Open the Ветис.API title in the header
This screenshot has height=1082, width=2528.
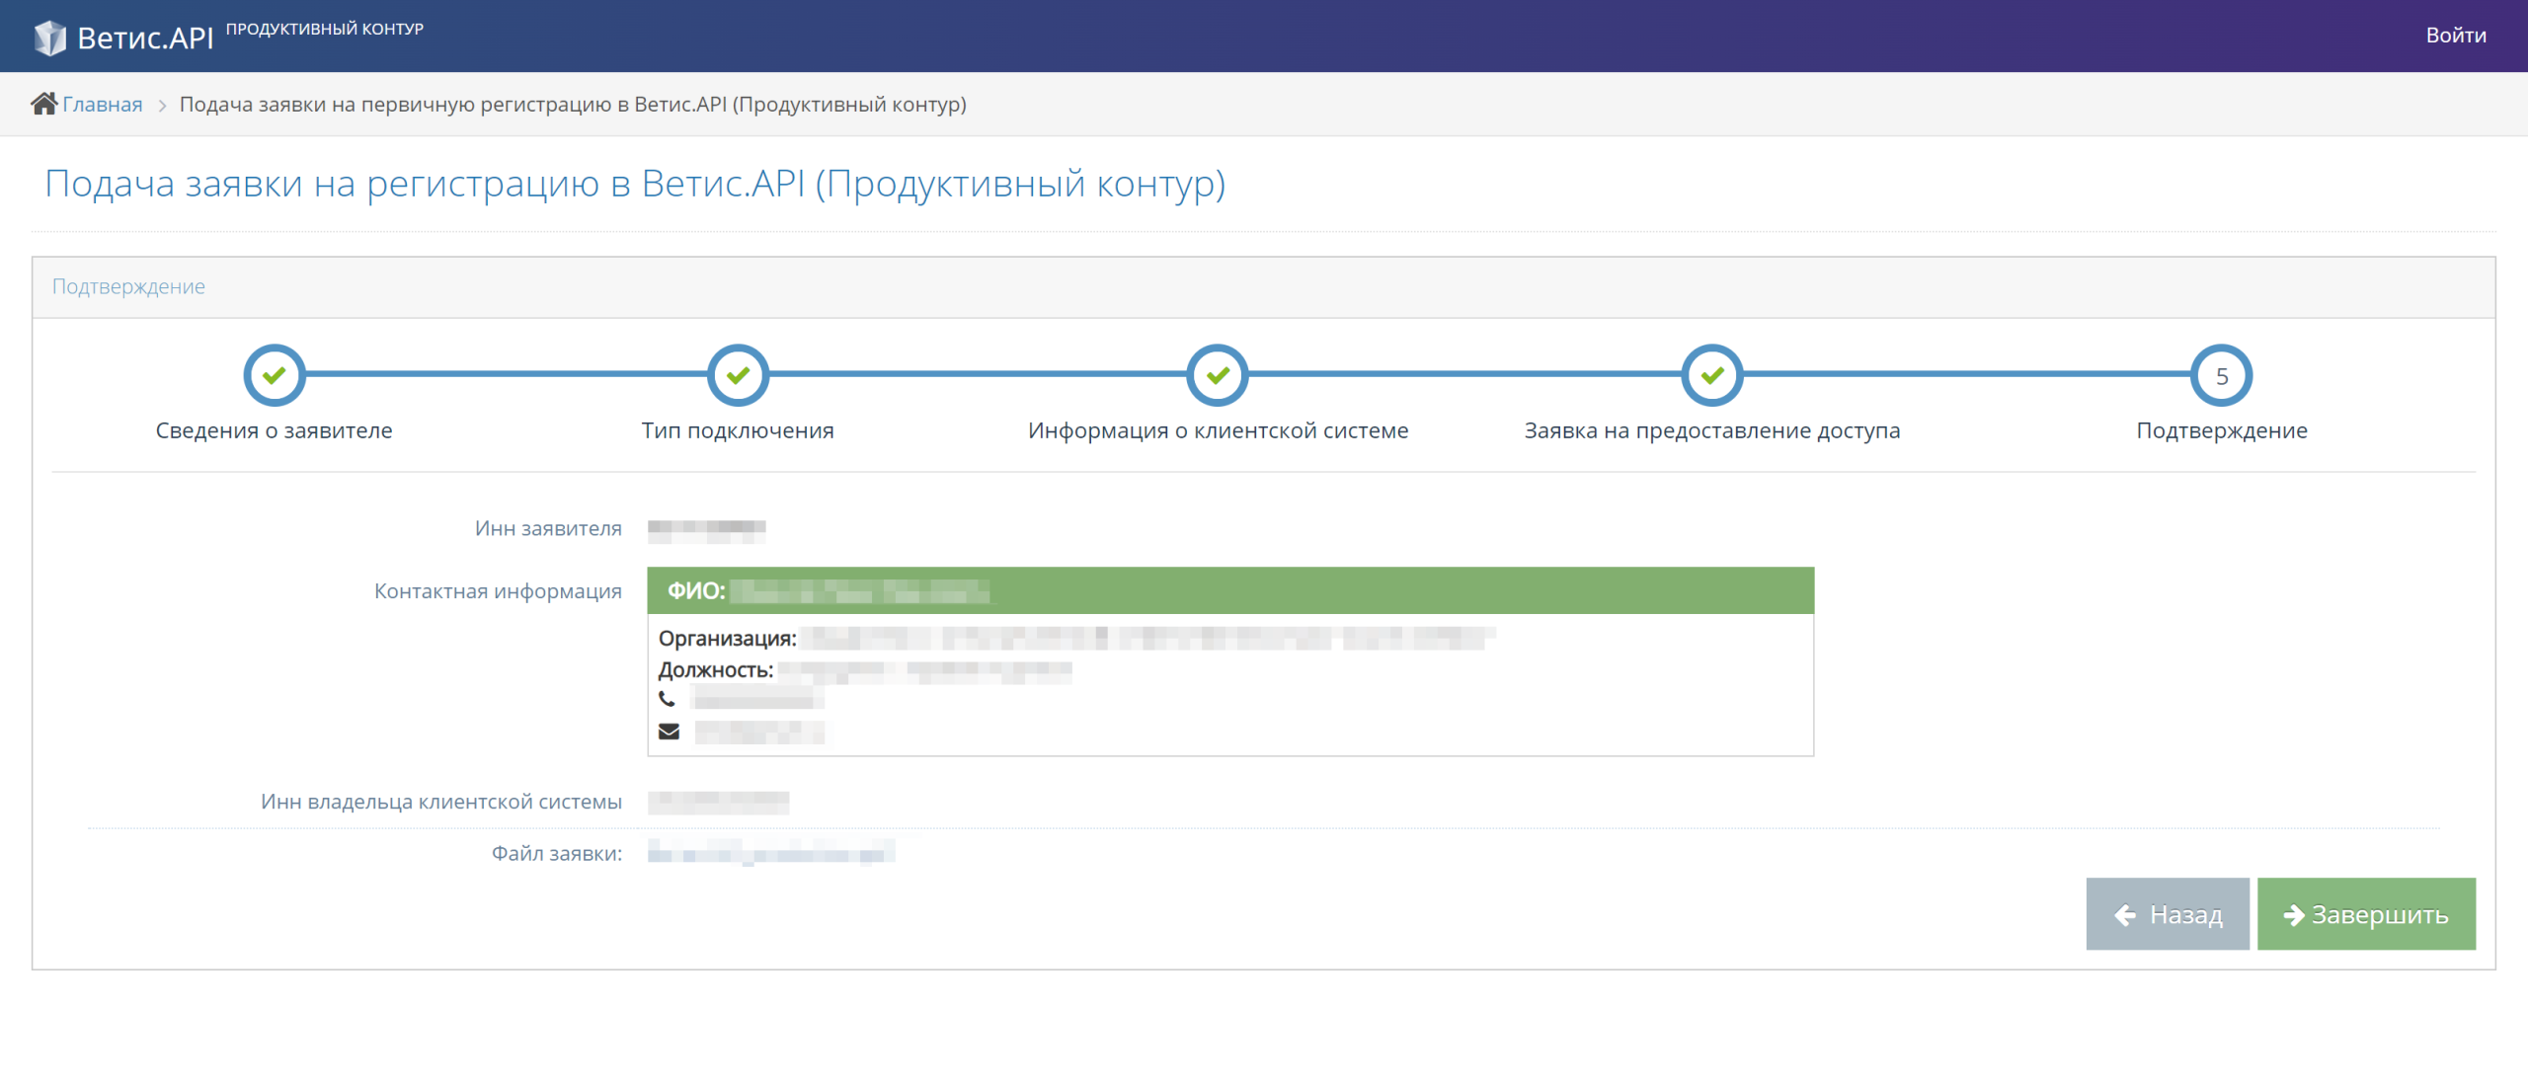145,38
